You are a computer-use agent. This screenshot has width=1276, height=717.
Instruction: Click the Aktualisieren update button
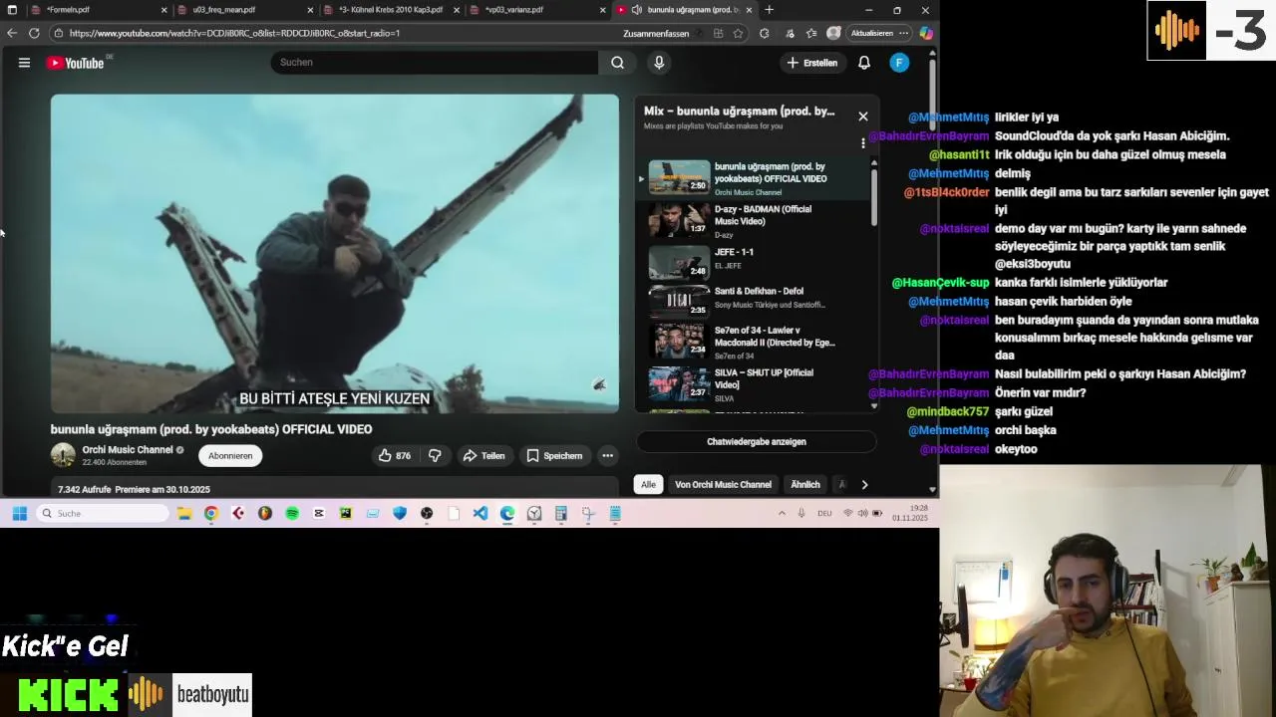(x=878, y=33)
